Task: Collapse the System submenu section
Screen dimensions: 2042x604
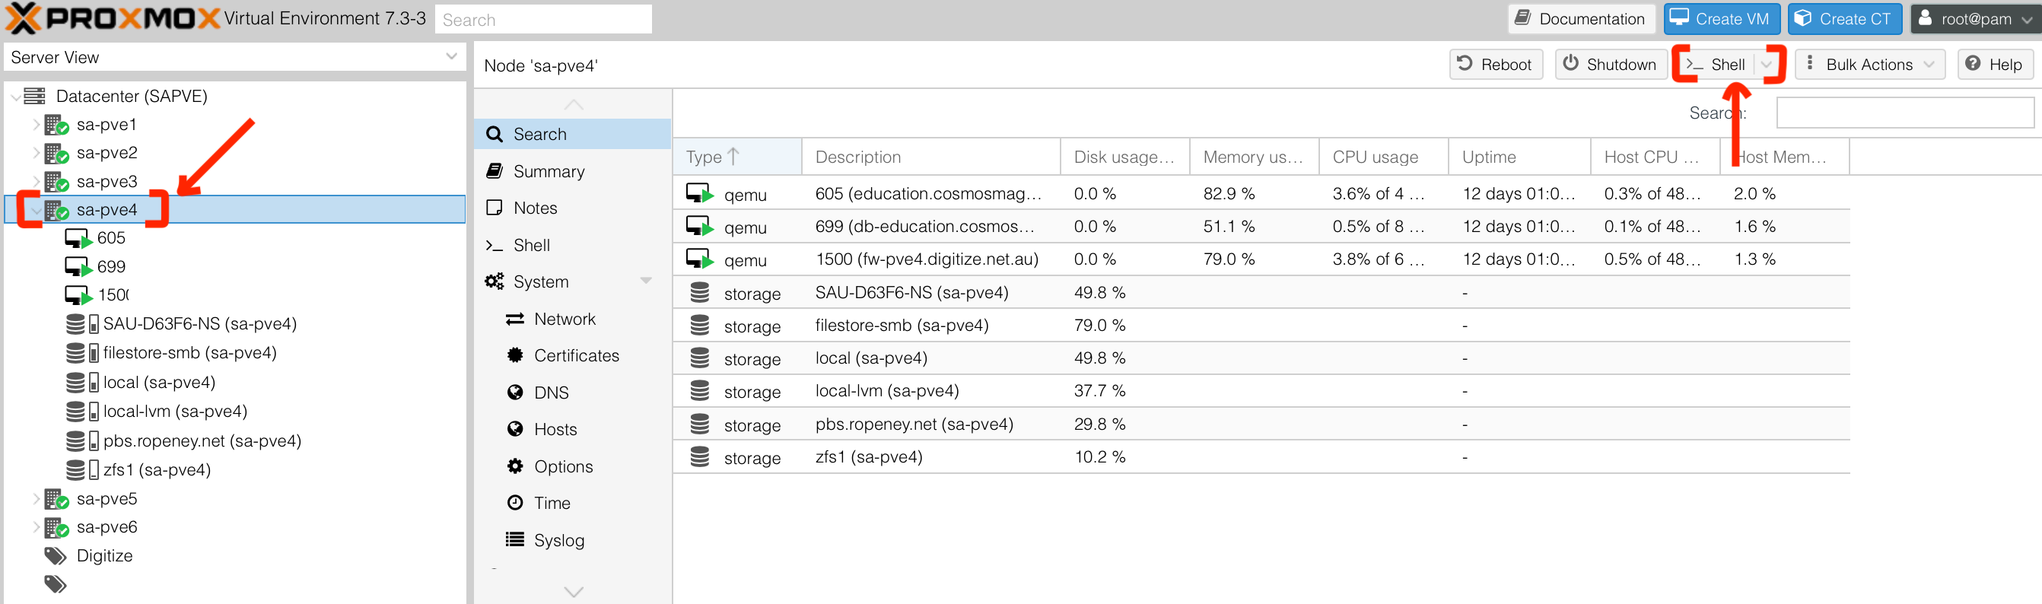Action: tap(646, 281)
